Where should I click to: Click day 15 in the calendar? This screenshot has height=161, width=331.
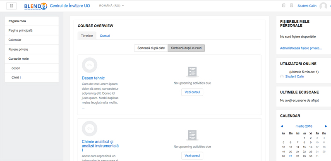point(304,147)
